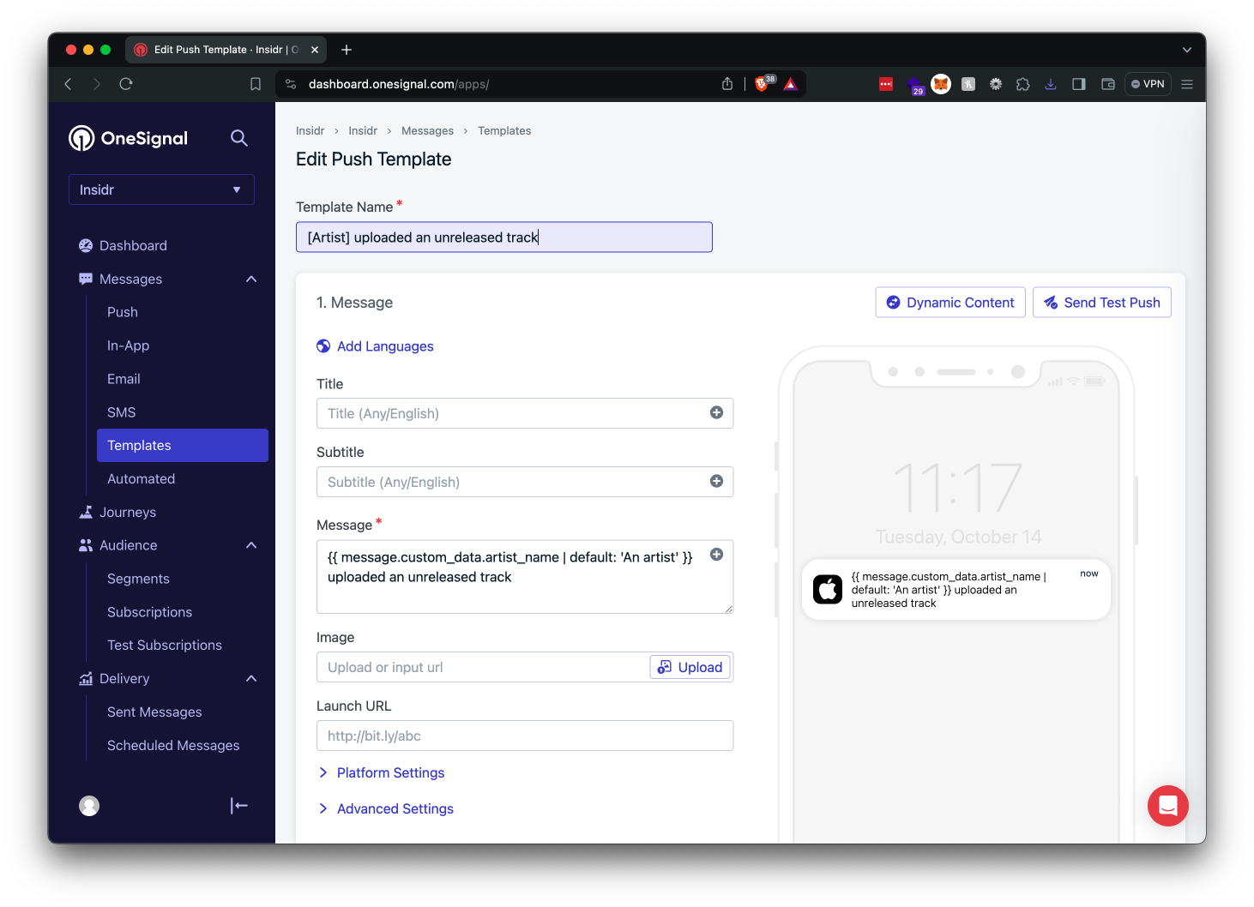Click the Launch URL input field
Viewport: 1254px width, 907px height.
(524, 736)
